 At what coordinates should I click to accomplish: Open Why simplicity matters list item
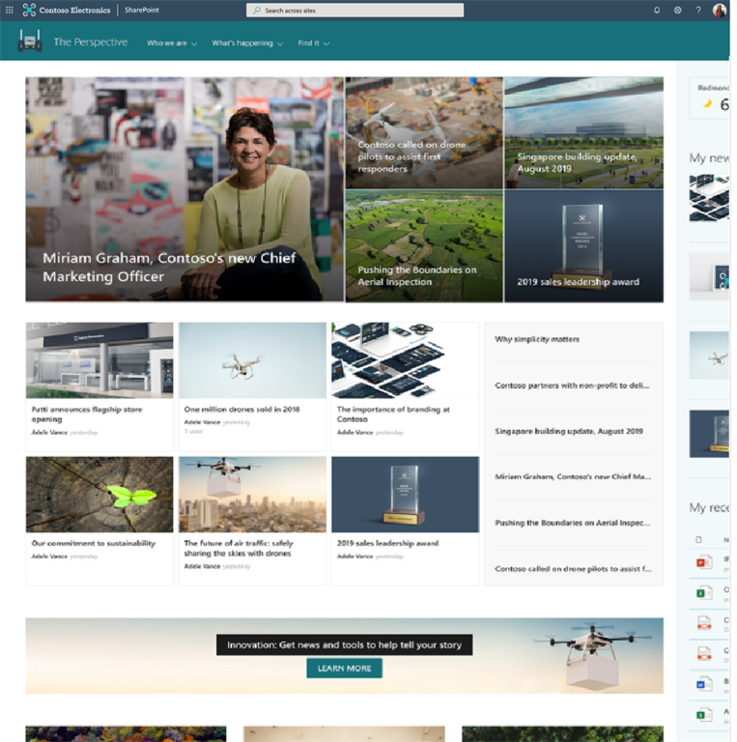(x=537, y=339)
